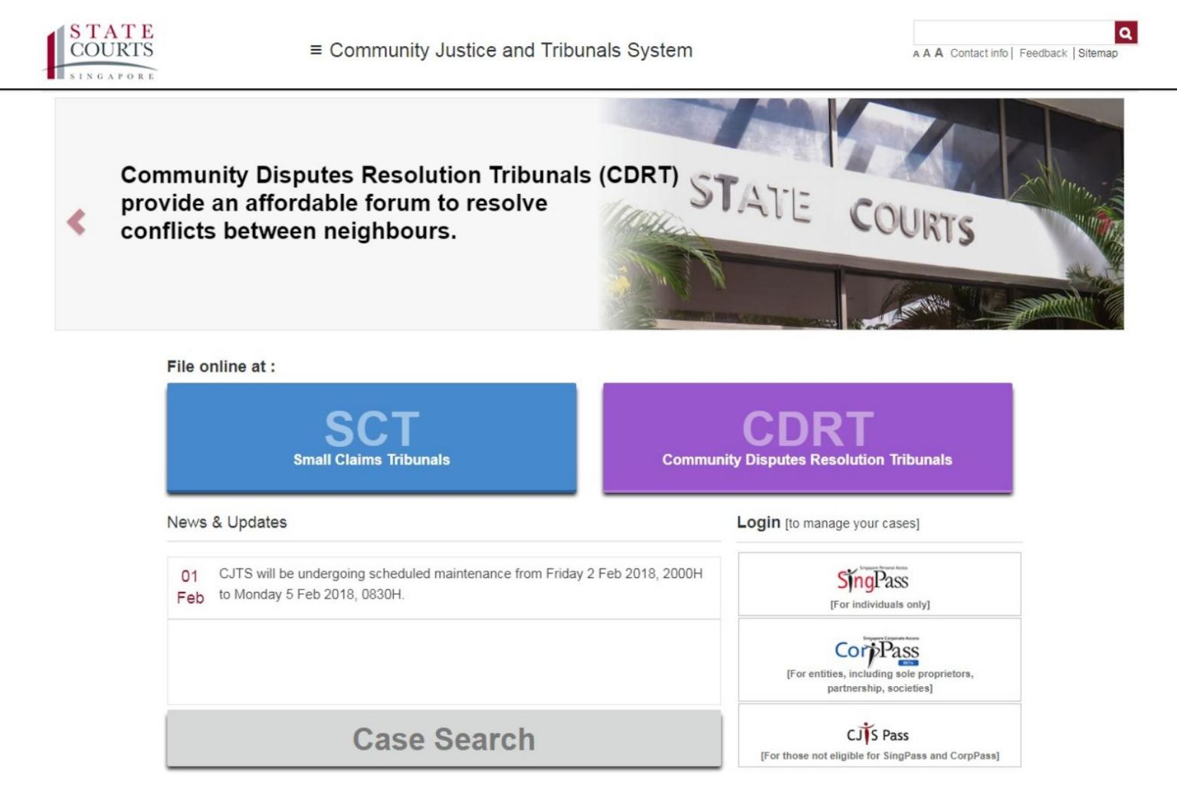Viewport: 1177px width, 785px height.
Task: Open the 01 Feb maintenance news item
Action: click(460, 584)
